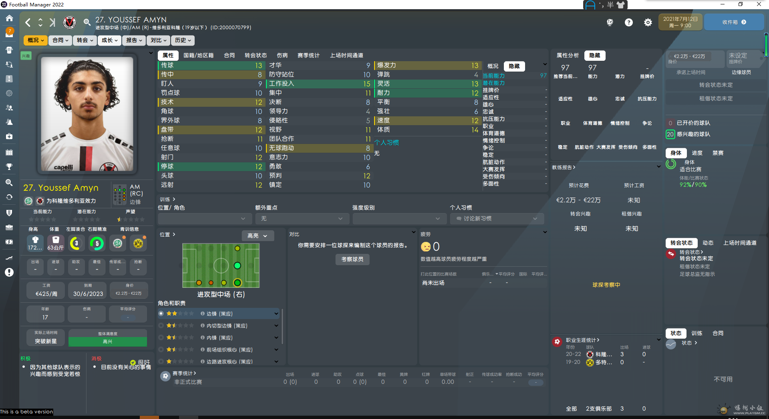Select the 边路进攻核心 (策应) role radio button

[161, 361]
